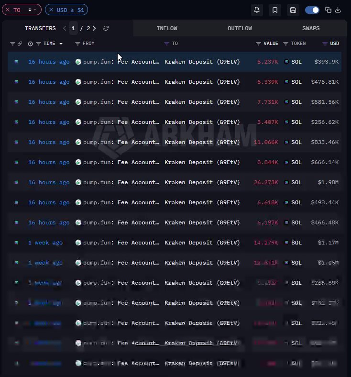Screen dimensions: 351x377
Task: Open Kraken Deposit in $256.62K row
Action: [x=202, y=122]
